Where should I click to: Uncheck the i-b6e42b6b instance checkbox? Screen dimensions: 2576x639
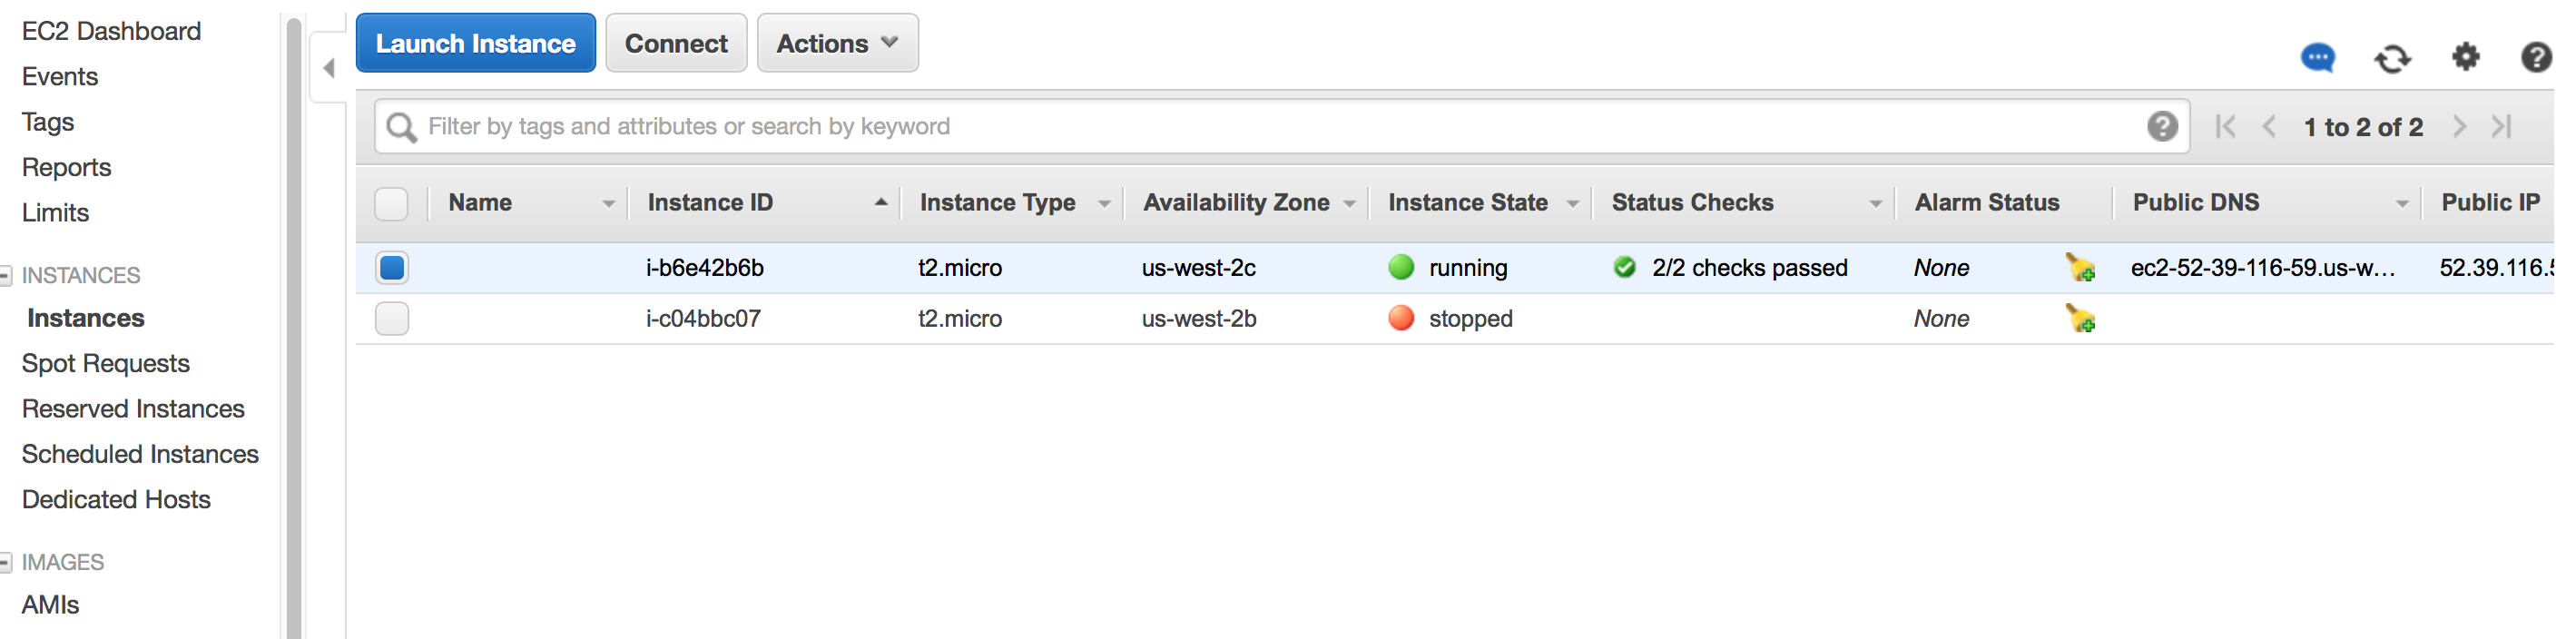[391, 268]
